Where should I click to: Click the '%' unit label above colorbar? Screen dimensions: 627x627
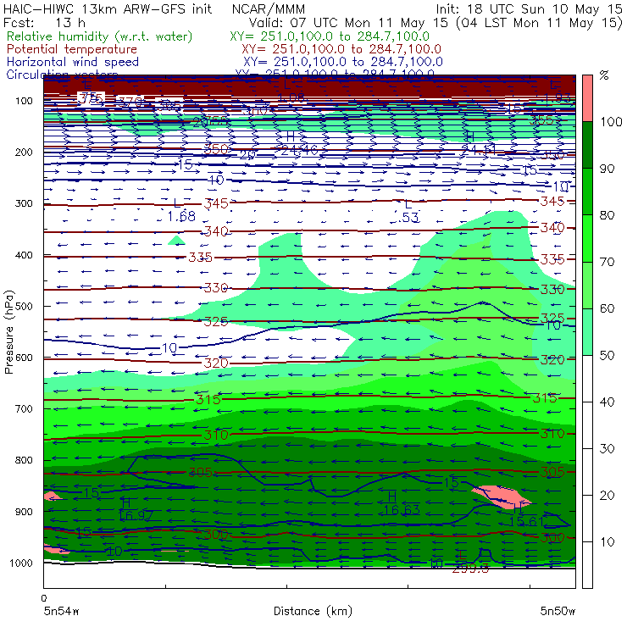pos(604,75)
